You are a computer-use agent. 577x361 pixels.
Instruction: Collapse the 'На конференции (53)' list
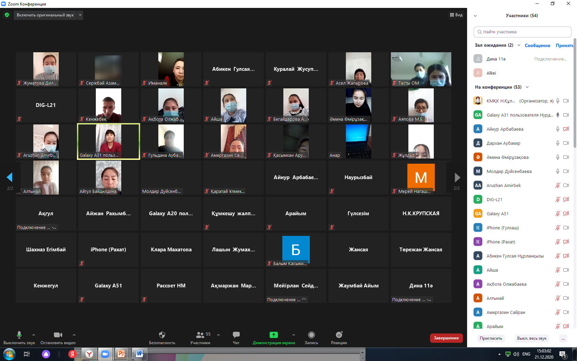tap(527, 87)
